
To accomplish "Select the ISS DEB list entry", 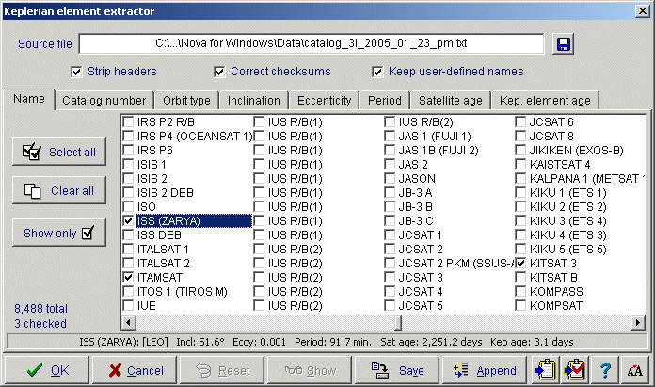I will click(159, 234).
